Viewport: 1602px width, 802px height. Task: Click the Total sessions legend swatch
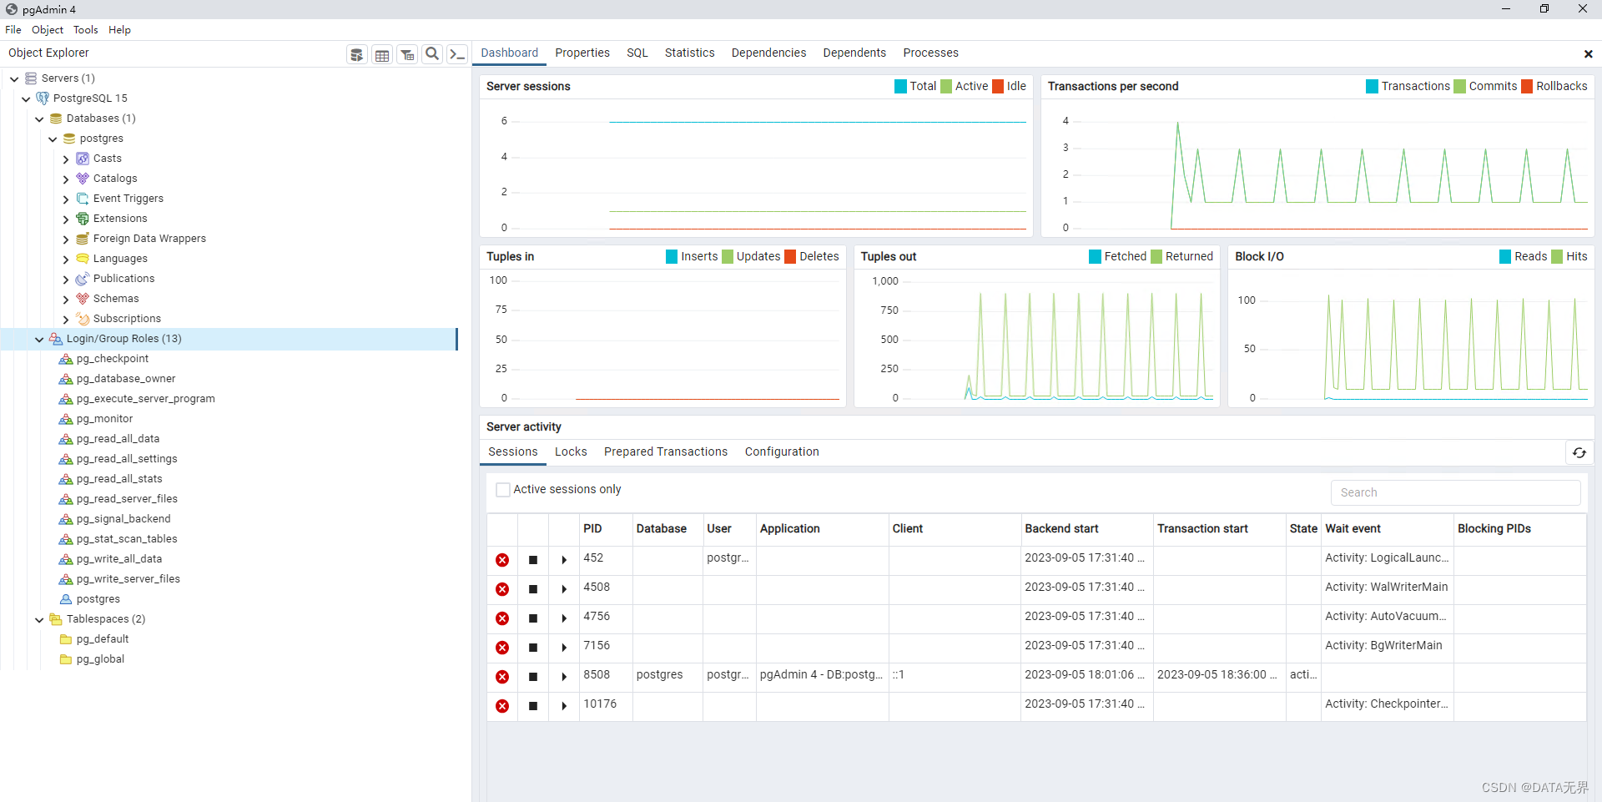[x=900, y=87]
